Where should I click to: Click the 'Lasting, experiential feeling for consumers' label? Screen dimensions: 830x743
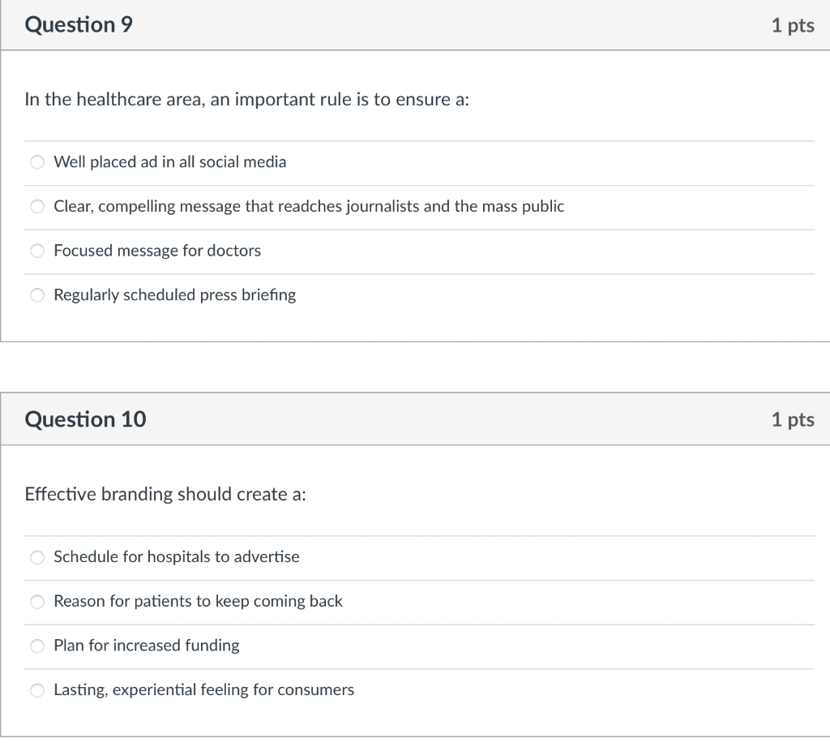203,690
